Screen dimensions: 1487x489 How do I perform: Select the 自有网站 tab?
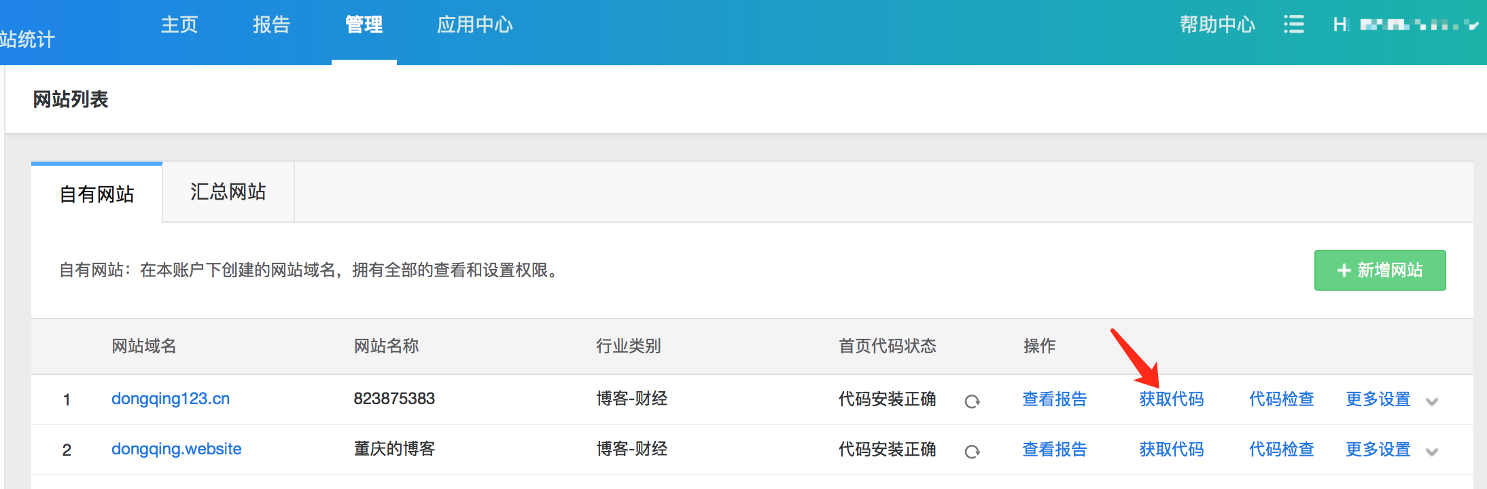point(97,194)
